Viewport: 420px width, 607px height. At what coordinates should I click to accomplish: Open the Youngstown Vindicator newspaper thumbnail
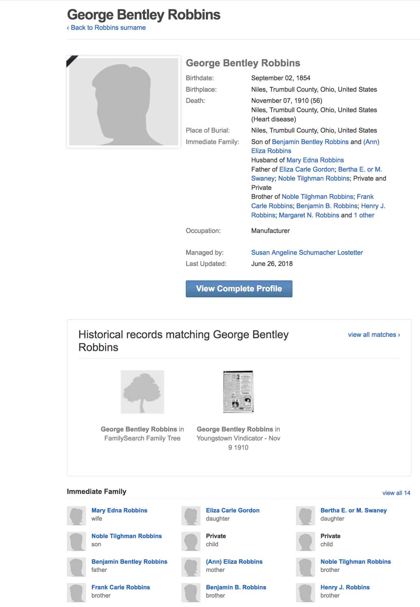tap(238, 392)
